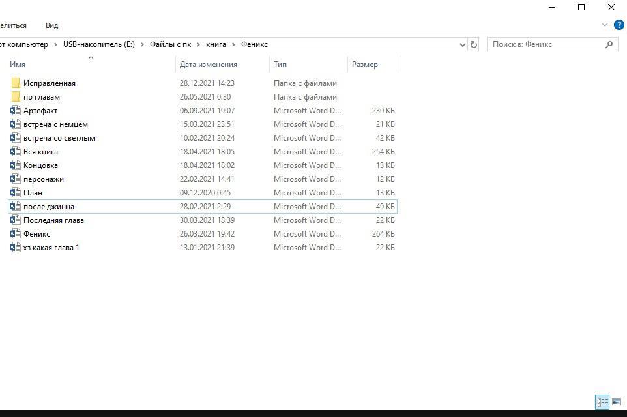Click the по главам folder icon
627x417 pixels.
(x=16, y=97)
